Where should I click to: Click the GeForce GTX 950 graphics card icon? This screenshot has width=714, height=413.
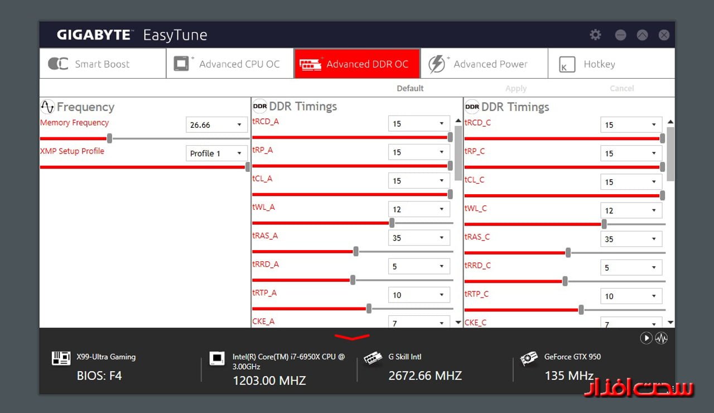click(x=528, y=358)
